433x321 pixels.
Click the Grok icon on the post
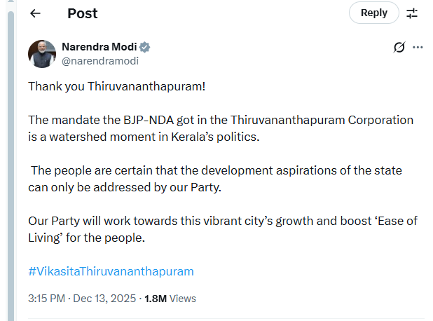tap(399, 48)
